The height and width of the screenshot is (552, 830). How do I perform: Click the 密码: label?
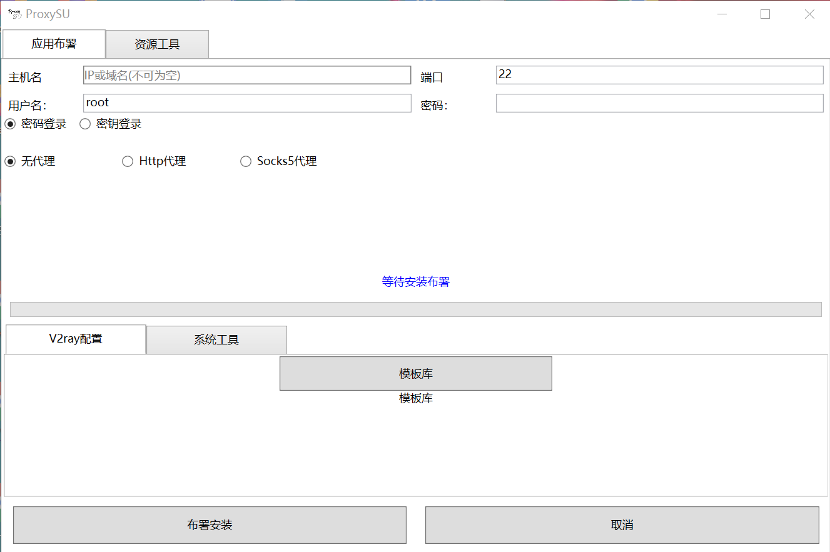coord(435,106)
